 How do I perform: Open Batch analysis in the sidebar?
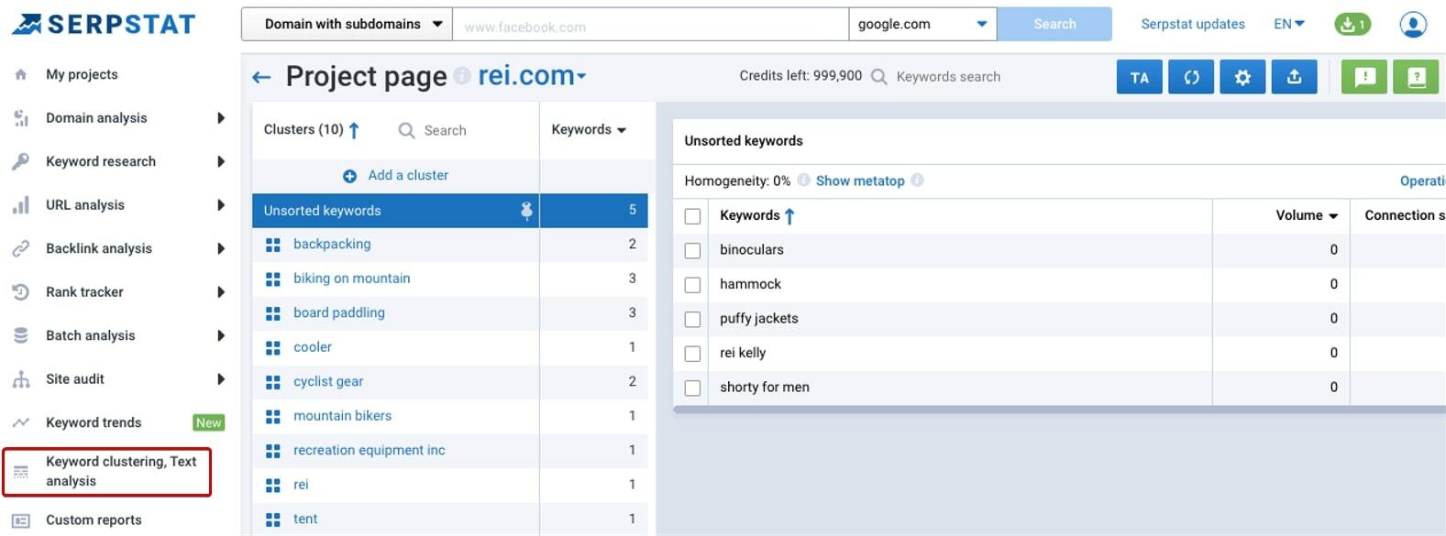point(90,335)
